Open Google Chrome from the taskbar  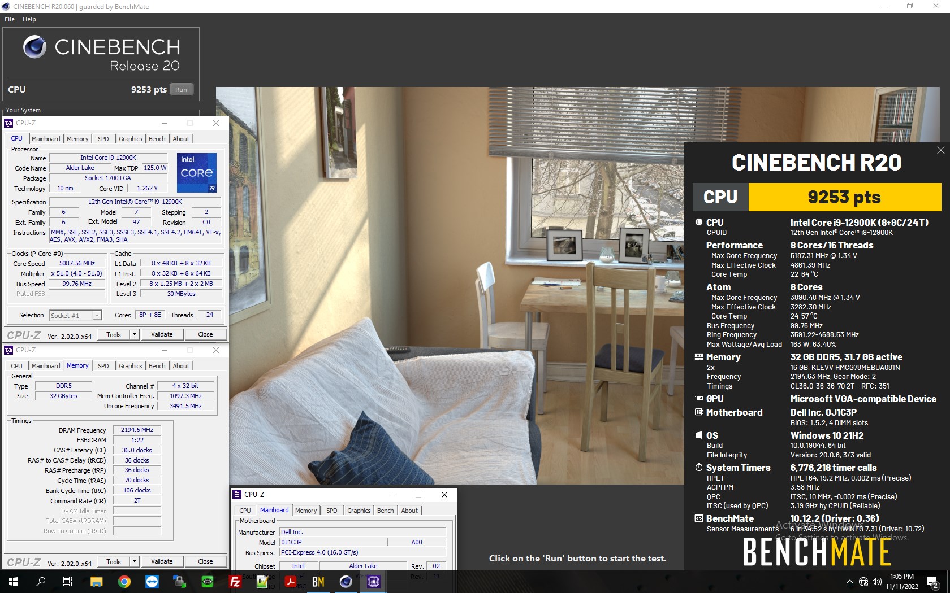(124, 582)
